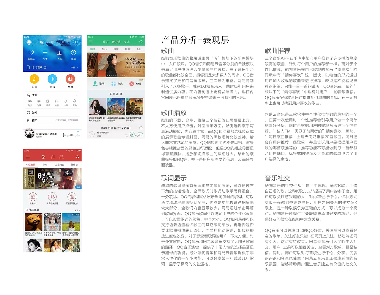The width and height of the screenshot is (380, 295).
Task: Select the 传歌 song transfer tool icon
Action: (39, 101)
